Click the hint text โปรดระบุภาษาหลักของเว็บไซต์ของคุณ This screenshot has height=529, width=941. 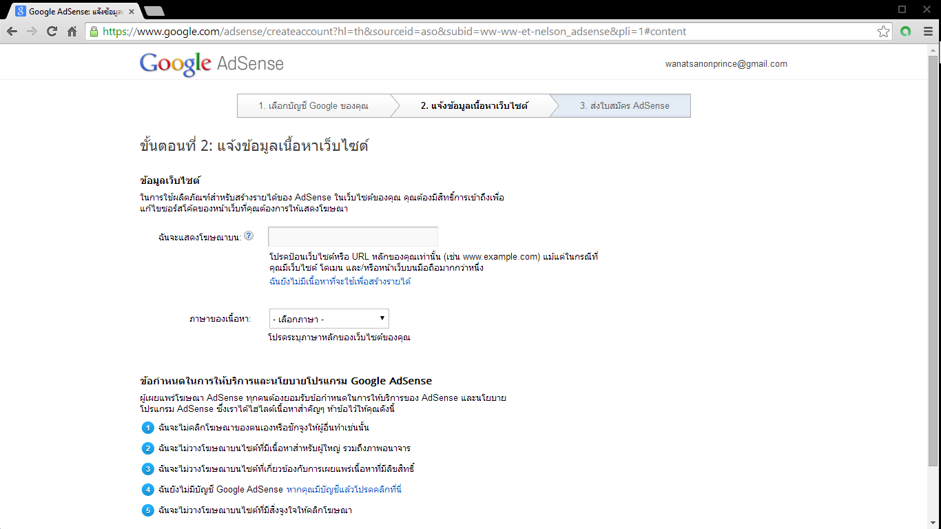pos(340,338)
